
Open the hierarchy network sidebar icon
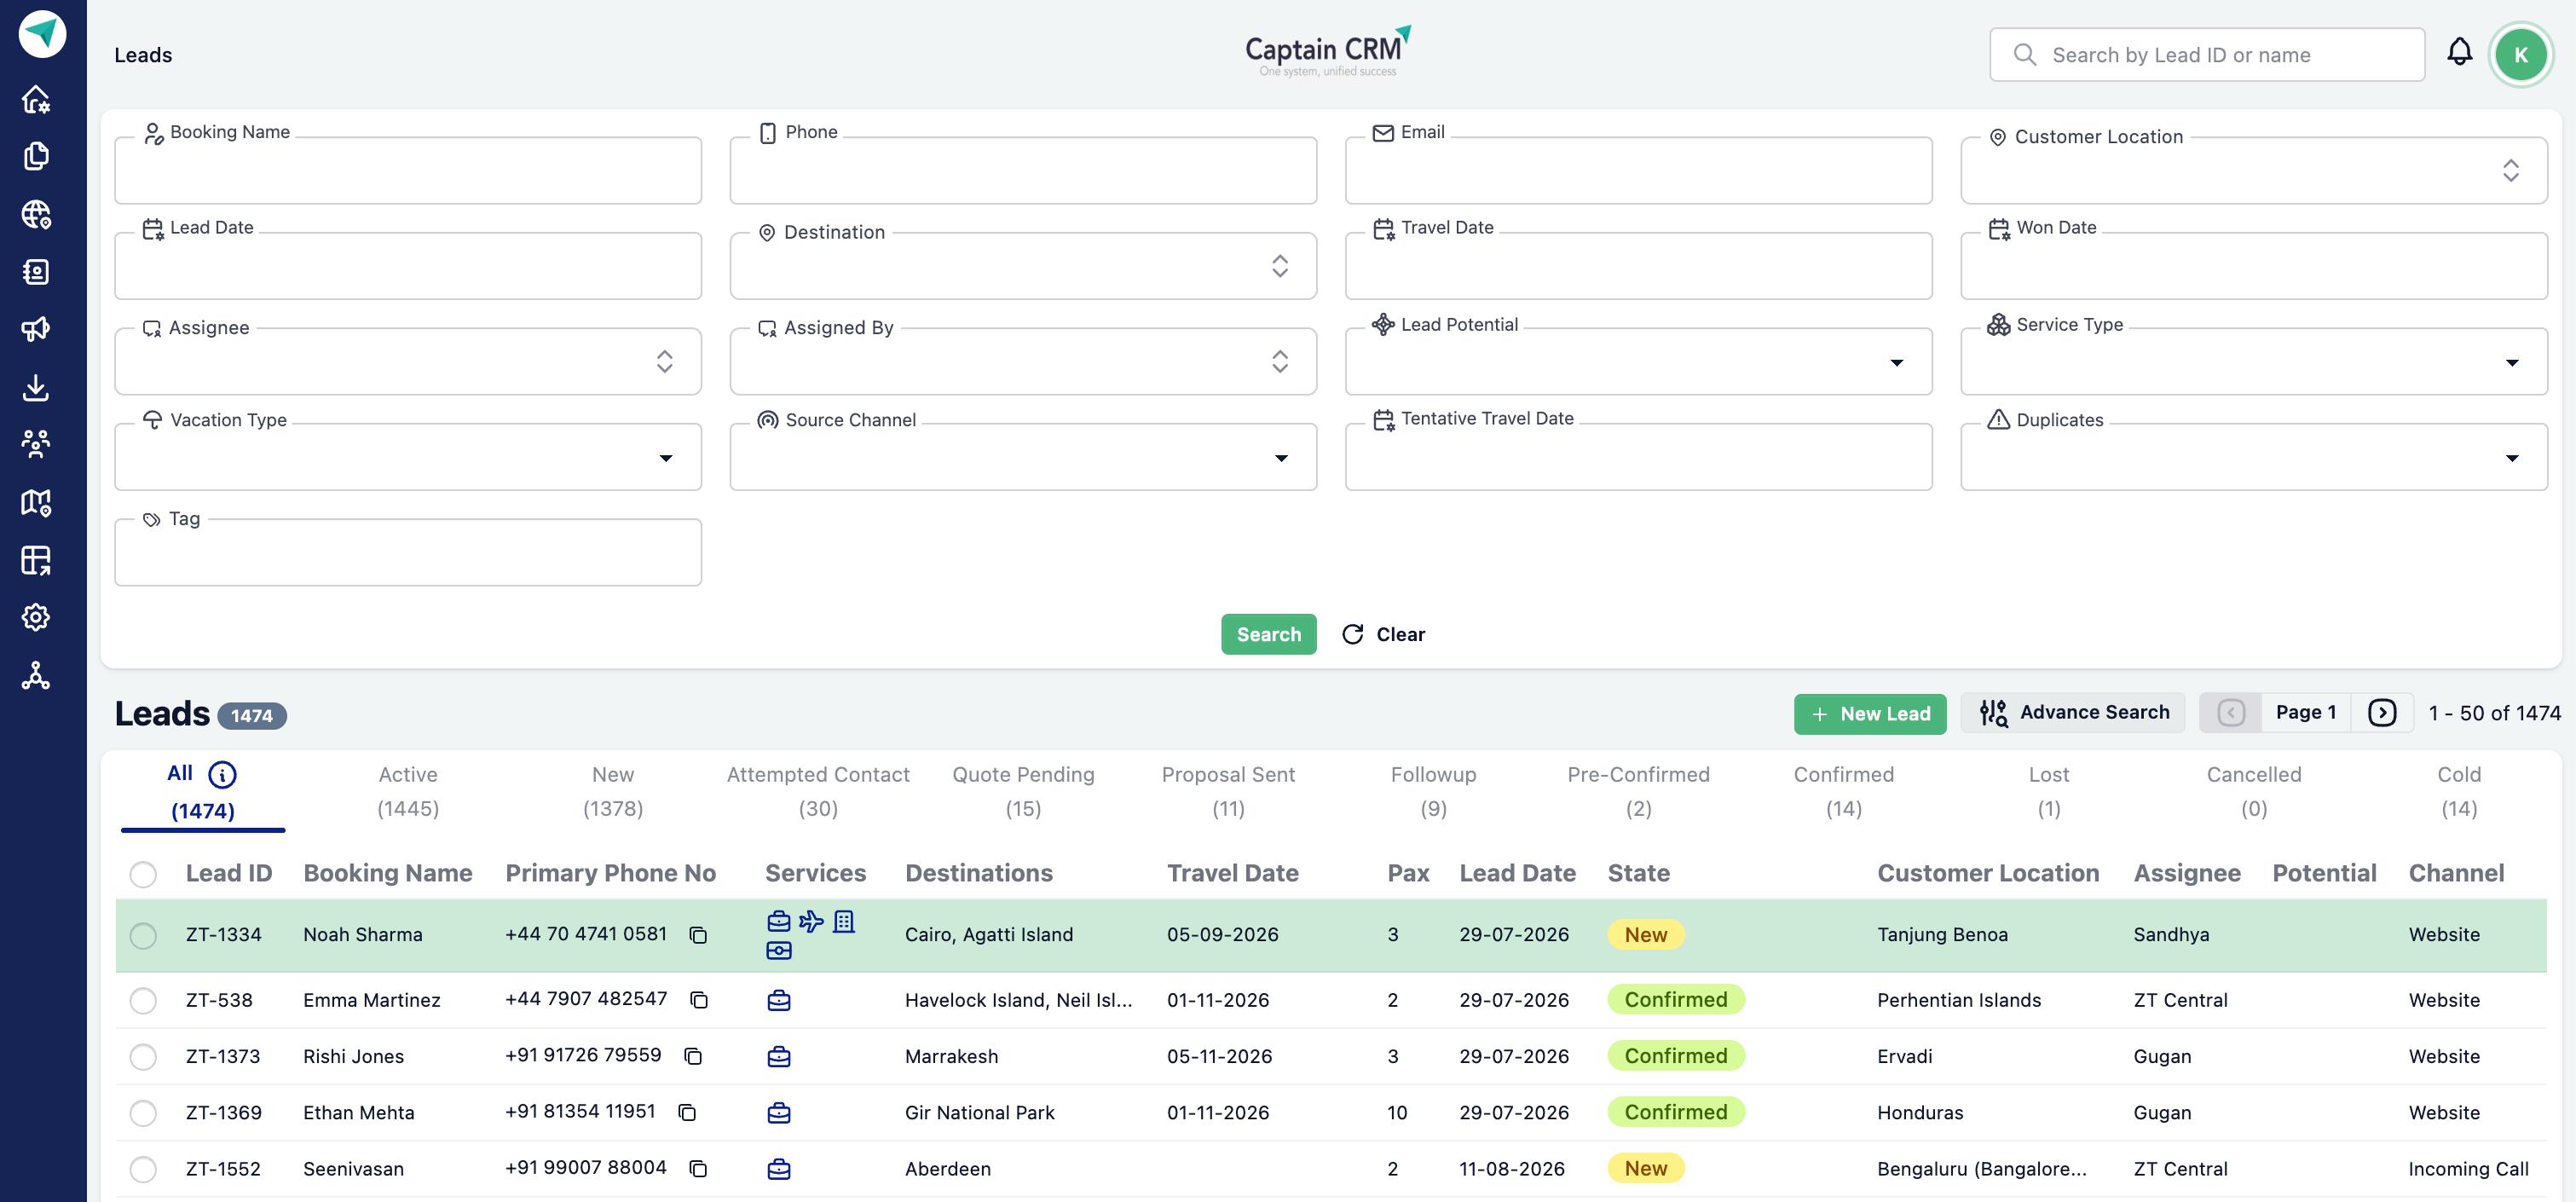coord(36,675)
